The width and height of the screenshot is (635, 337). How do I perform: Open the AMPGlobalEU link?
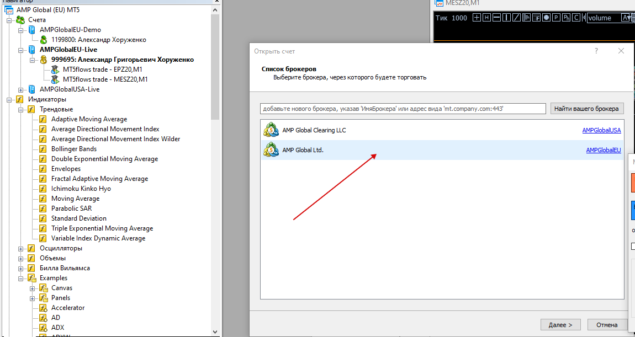tap(604, 150)
